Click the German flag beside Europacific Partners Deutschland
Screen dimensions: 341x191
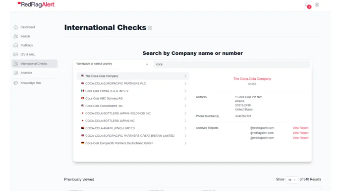point(83,143)
